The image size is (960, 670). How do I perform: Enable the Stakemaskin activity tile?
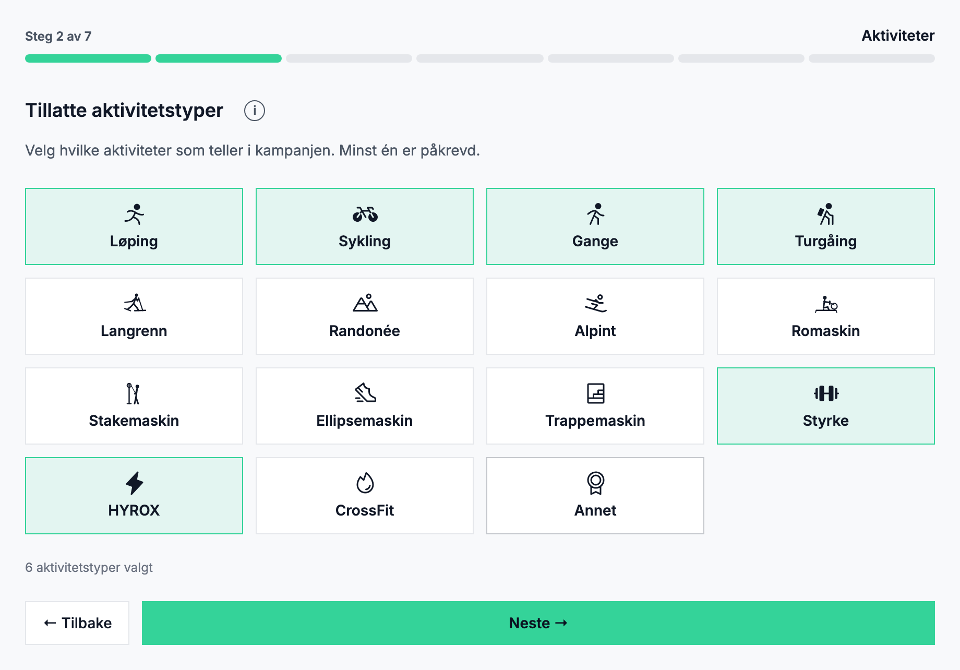coord(134,406)
